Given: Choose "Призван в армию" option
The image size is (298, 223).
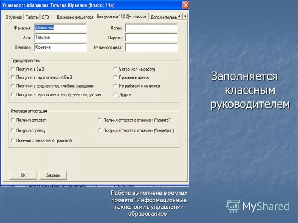Looking at the screenshot, I should 115,77.
